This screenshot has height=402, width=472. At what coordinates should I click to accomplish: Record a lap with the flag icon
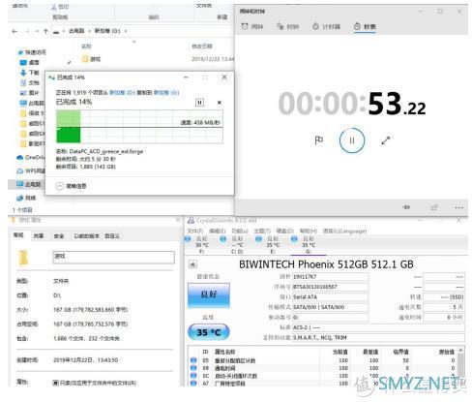pyautogui.click(x=318, y=140)
